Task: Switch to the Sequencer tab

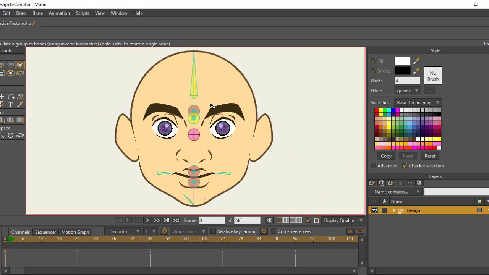Action: pyautogui.click(x=45, y=232)
